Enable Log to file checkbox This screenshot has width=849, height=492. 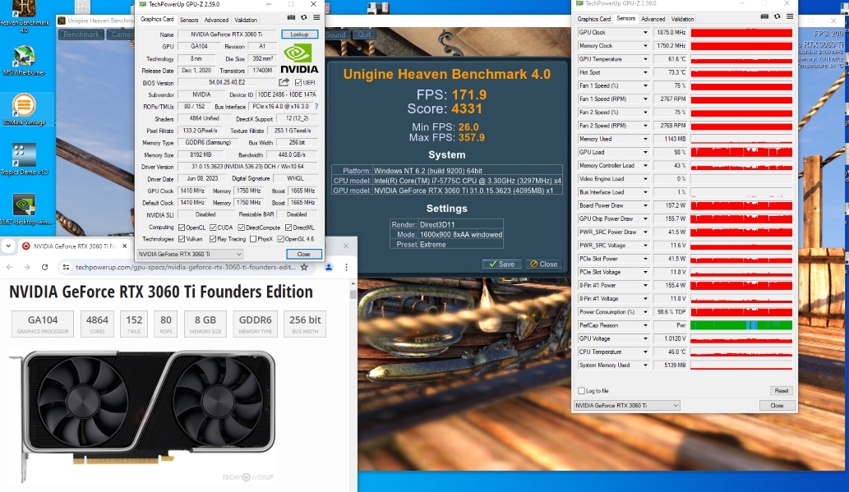(x=581, y=390)
